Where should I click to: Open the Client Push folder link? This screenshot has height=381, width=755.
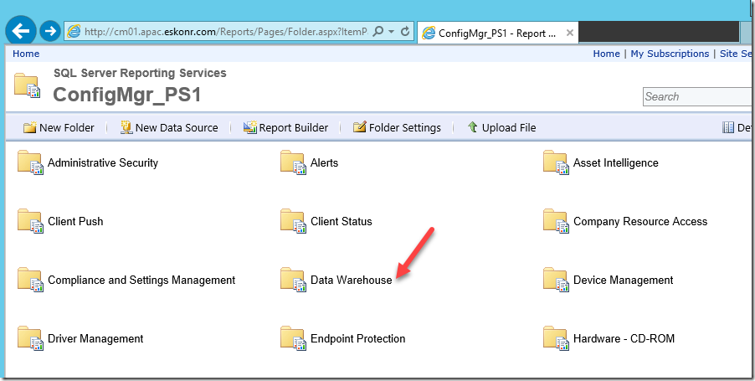75,222
